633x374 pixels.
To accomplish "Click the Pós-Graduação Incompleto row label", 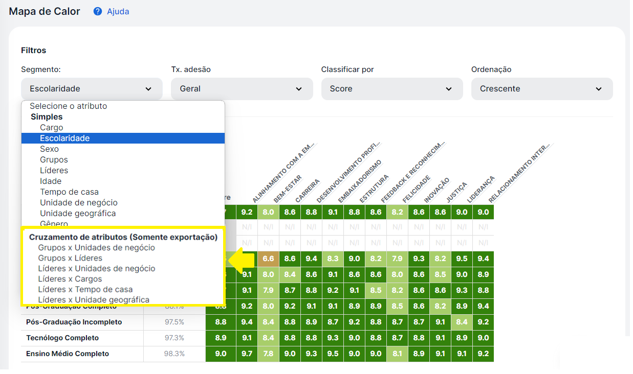I will coord(74,322).
